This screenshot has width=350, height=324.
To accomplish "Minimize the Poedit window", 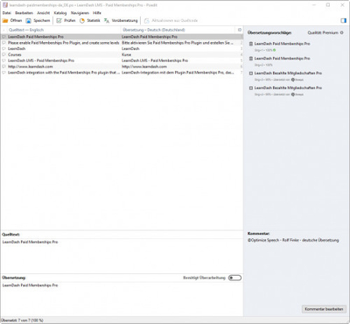I will click(314, 5).
